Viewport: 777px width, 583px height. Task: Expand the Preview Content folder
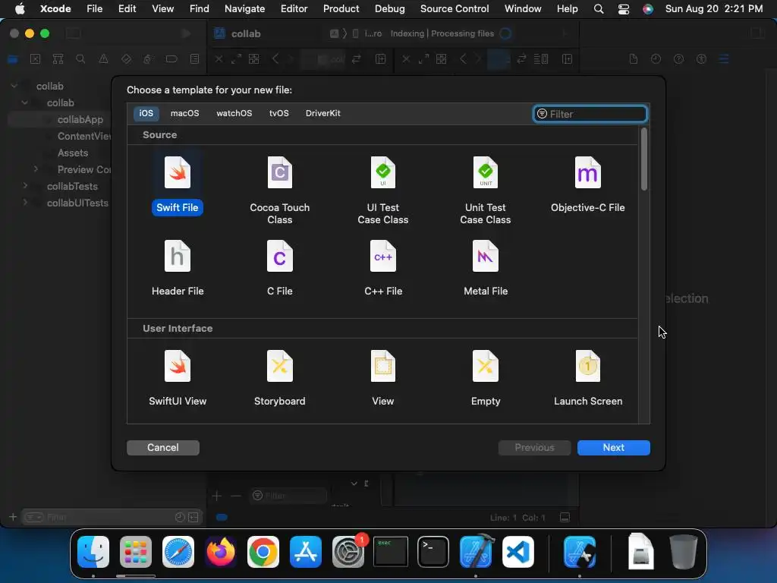(36, 169)
